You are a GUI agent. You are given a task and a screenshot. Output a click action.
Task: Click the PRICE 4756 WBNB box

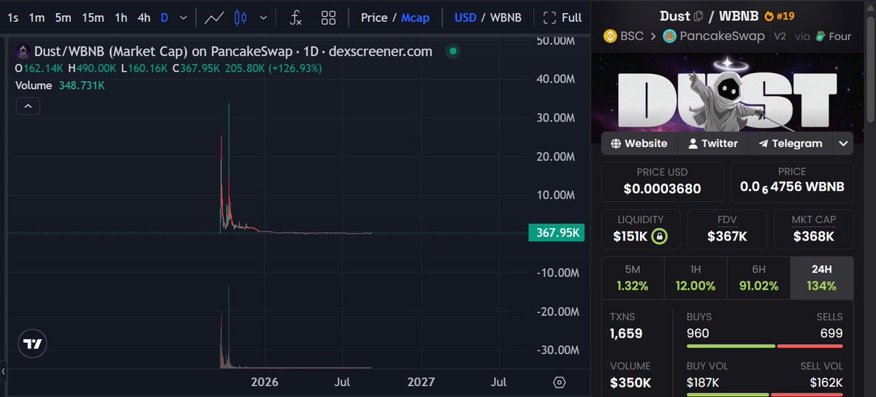(x=792, y=182)
